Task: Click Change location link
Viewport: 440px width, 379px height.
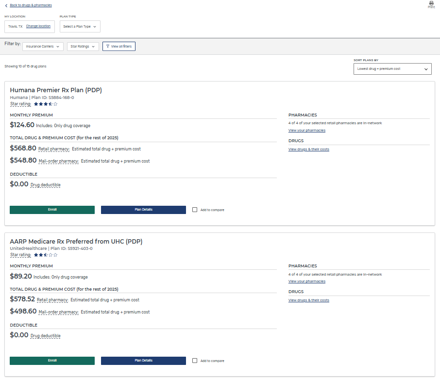Action: pos(38,26)
